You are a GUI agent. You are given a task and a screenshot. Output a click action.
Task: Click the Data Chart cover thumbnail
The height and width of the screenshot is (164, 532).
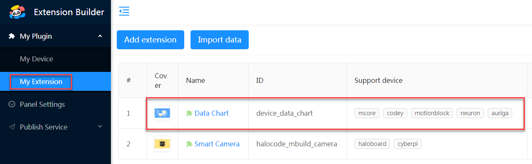[162, 113]
